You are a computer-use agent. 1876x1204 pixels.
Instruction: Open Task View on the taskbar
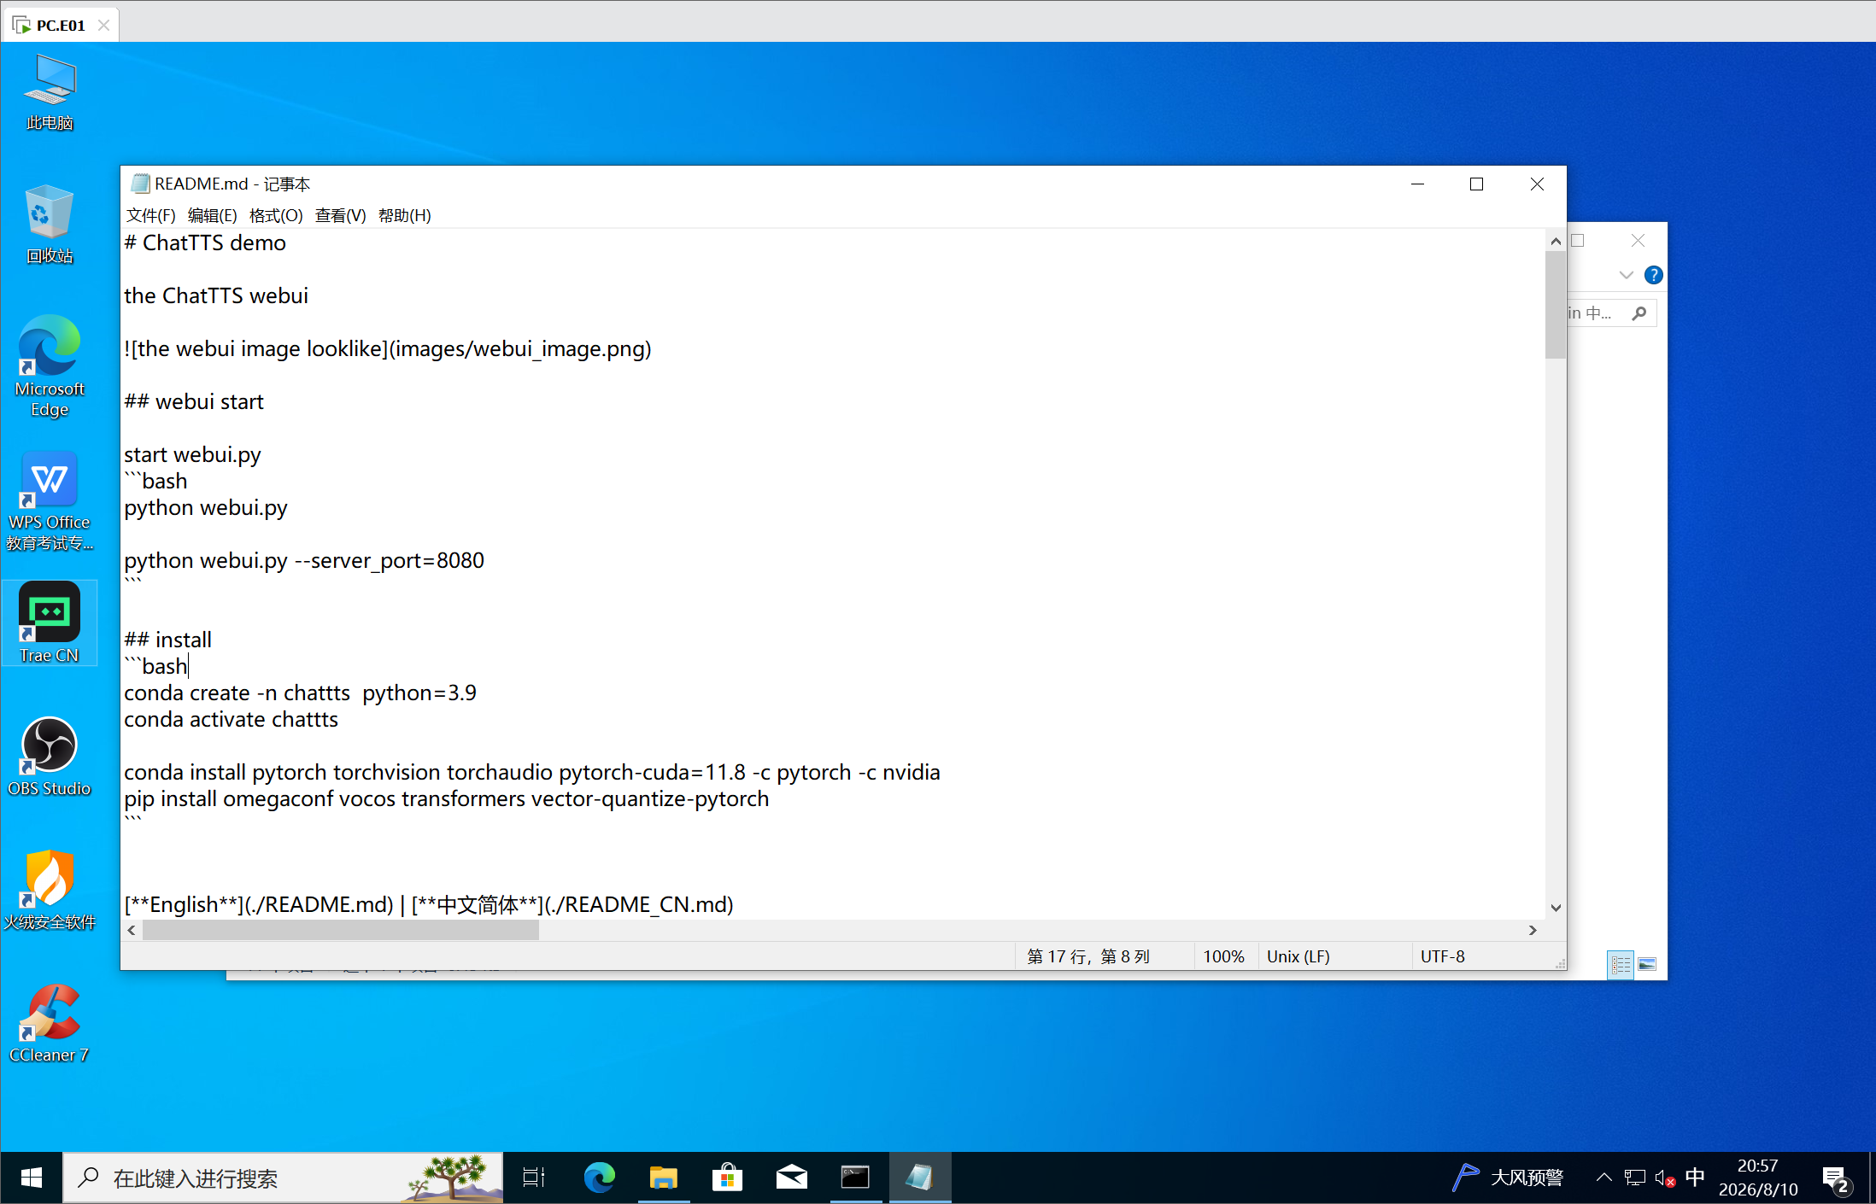tap(534, 1178)
